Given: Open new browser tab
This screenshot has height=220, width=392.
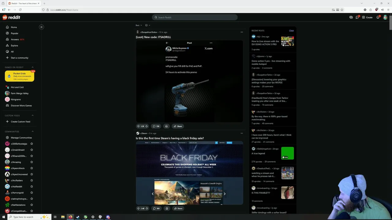Looking at the screenshot, I should (44, 3).
